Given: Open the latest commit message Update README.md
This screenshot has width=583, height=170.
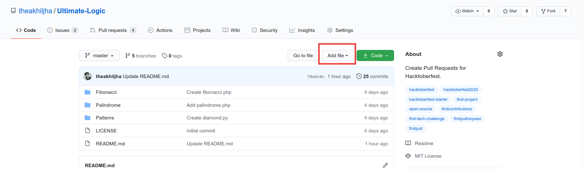Looking at the screenshot, I should (x=146, y=76).
